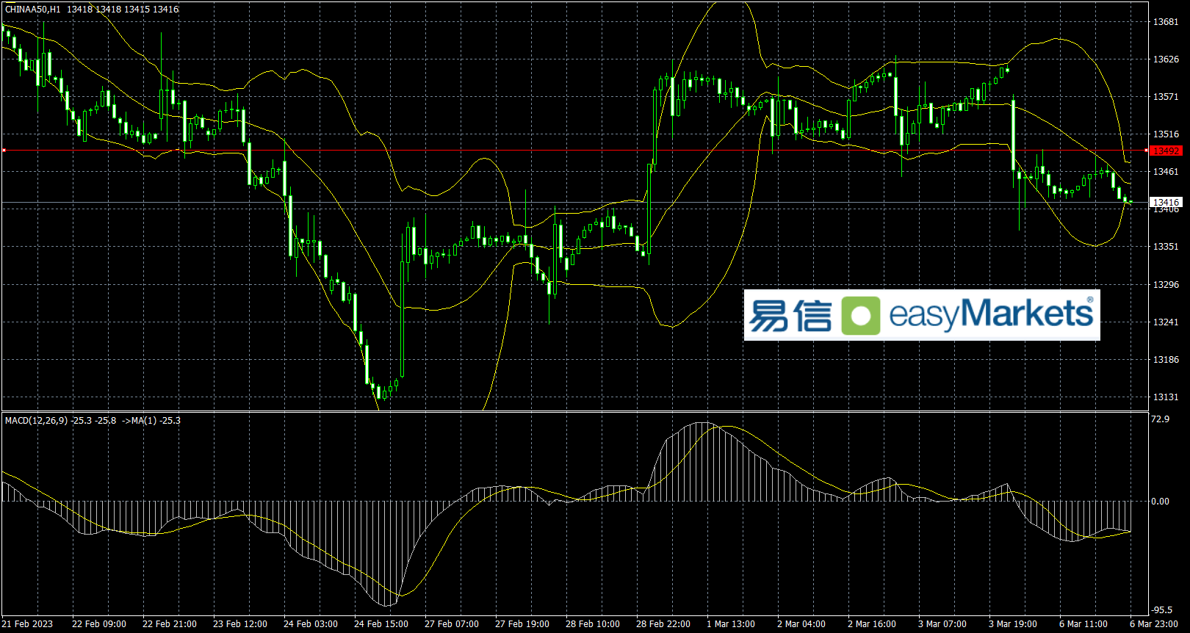Screen dimensions: 1190x633
Task: Click the 3 Mar 07:00 time label
Action: tap(942, 624)
